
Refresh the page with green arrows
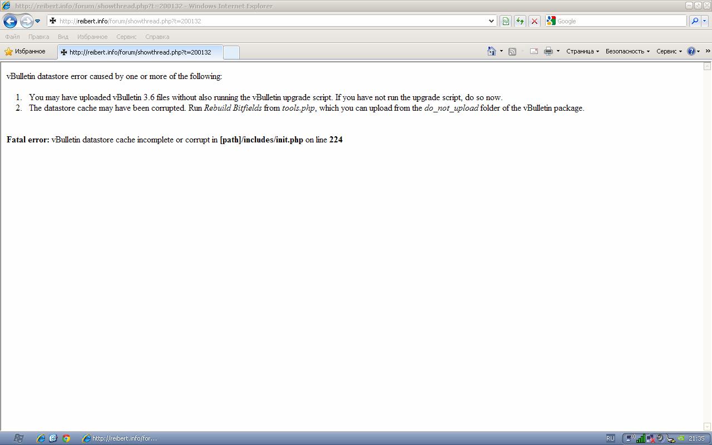(520, 21)
